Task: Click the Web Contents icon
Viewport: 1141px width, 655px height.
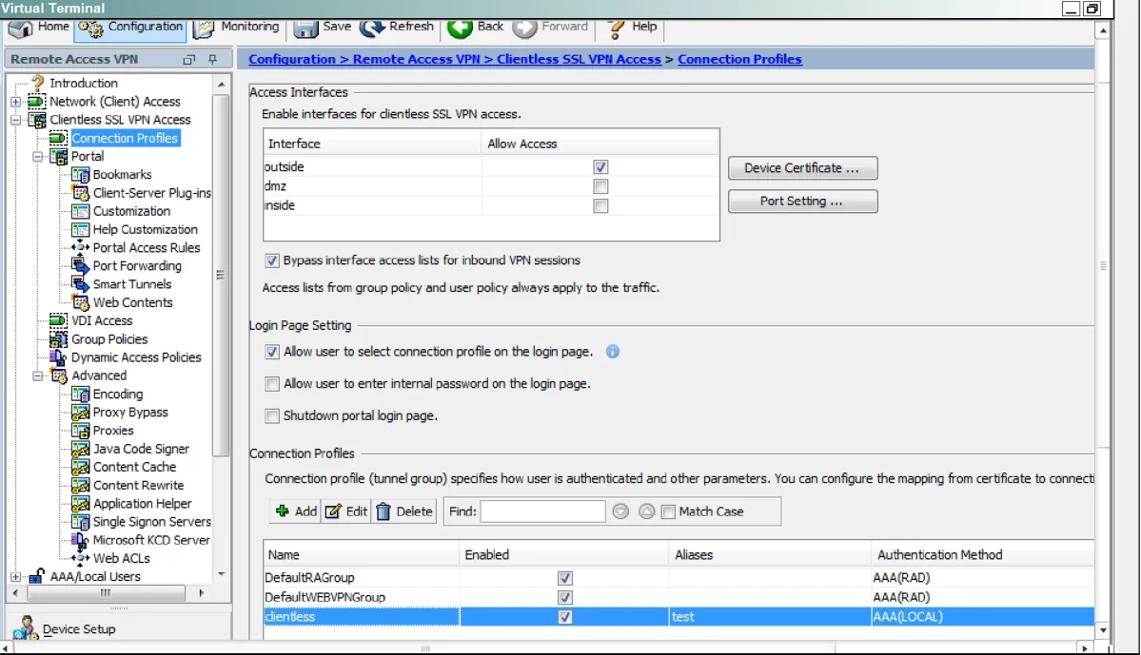Action: click(x=80, y=302)
